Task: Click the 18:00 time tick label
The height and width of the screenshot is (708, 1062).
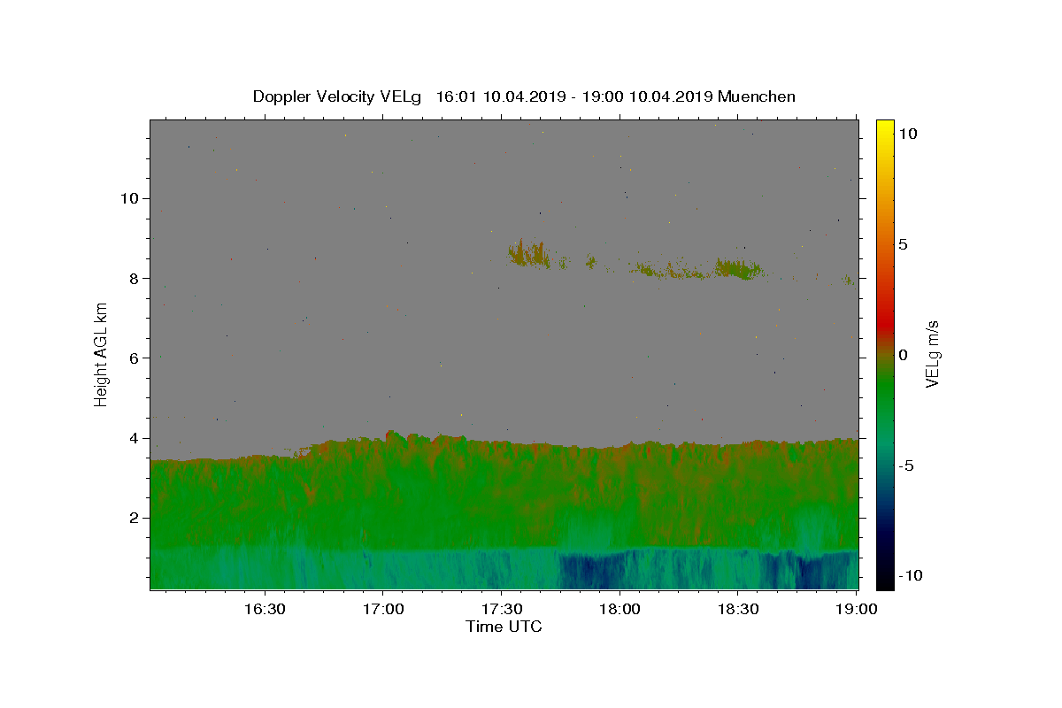Action: coord(619,610)
